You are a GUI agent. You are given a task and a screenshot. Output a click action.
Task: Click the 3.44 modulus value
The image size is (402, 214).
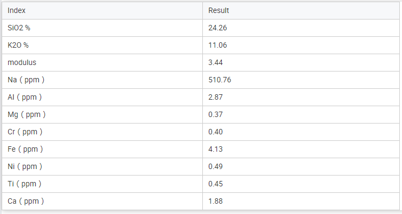coord(215,62)
